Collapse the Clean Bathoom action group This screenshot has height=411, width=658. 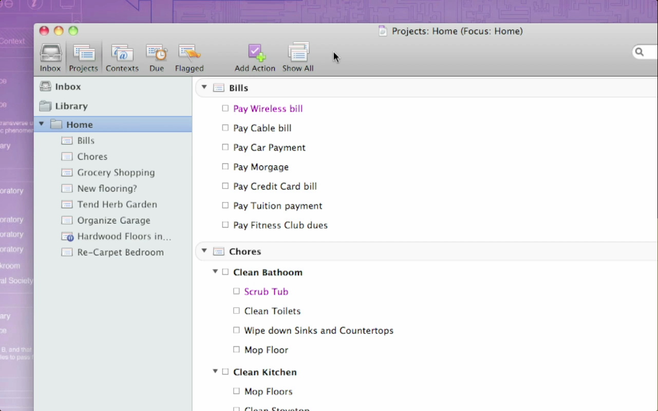click(x=215, y=272)
